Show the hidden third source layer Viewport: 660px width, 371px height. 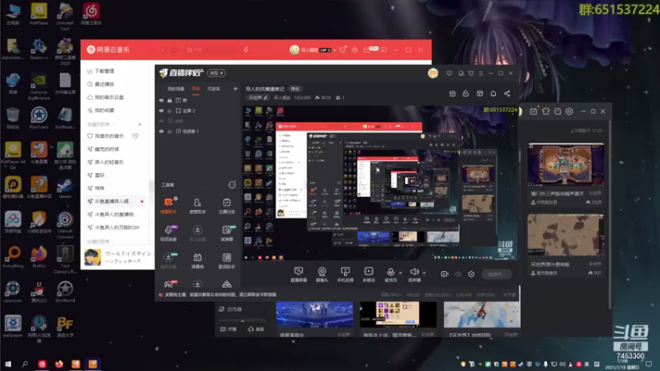click(x=161, y=121)
